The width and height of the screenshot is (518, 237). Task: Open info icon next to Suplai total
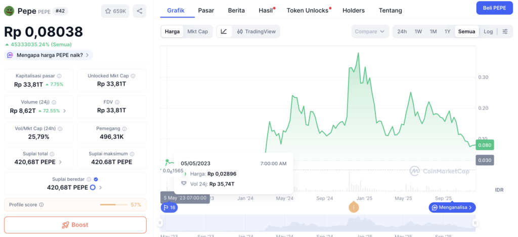[x=52, y=154]
